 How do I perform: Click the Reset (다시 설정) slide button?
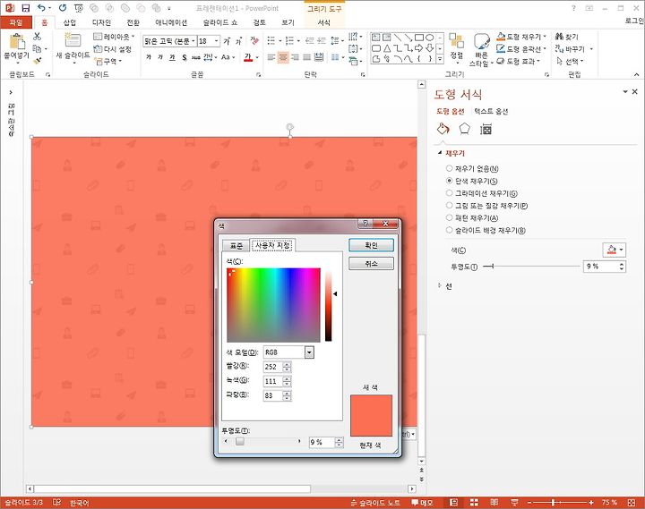click(x=113, y=49)
